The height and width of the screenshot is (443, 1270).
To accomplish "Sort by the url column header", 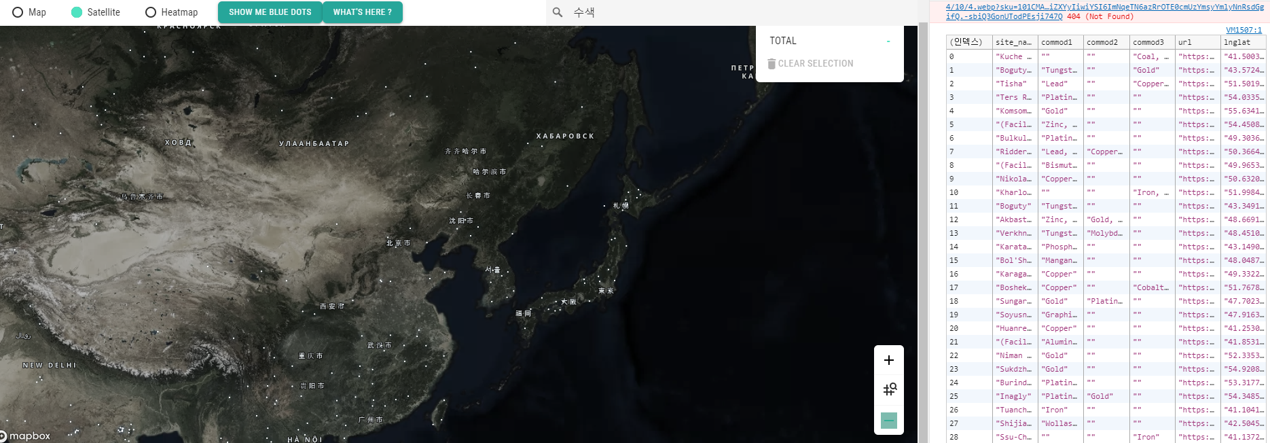I will pos(1197,42).
